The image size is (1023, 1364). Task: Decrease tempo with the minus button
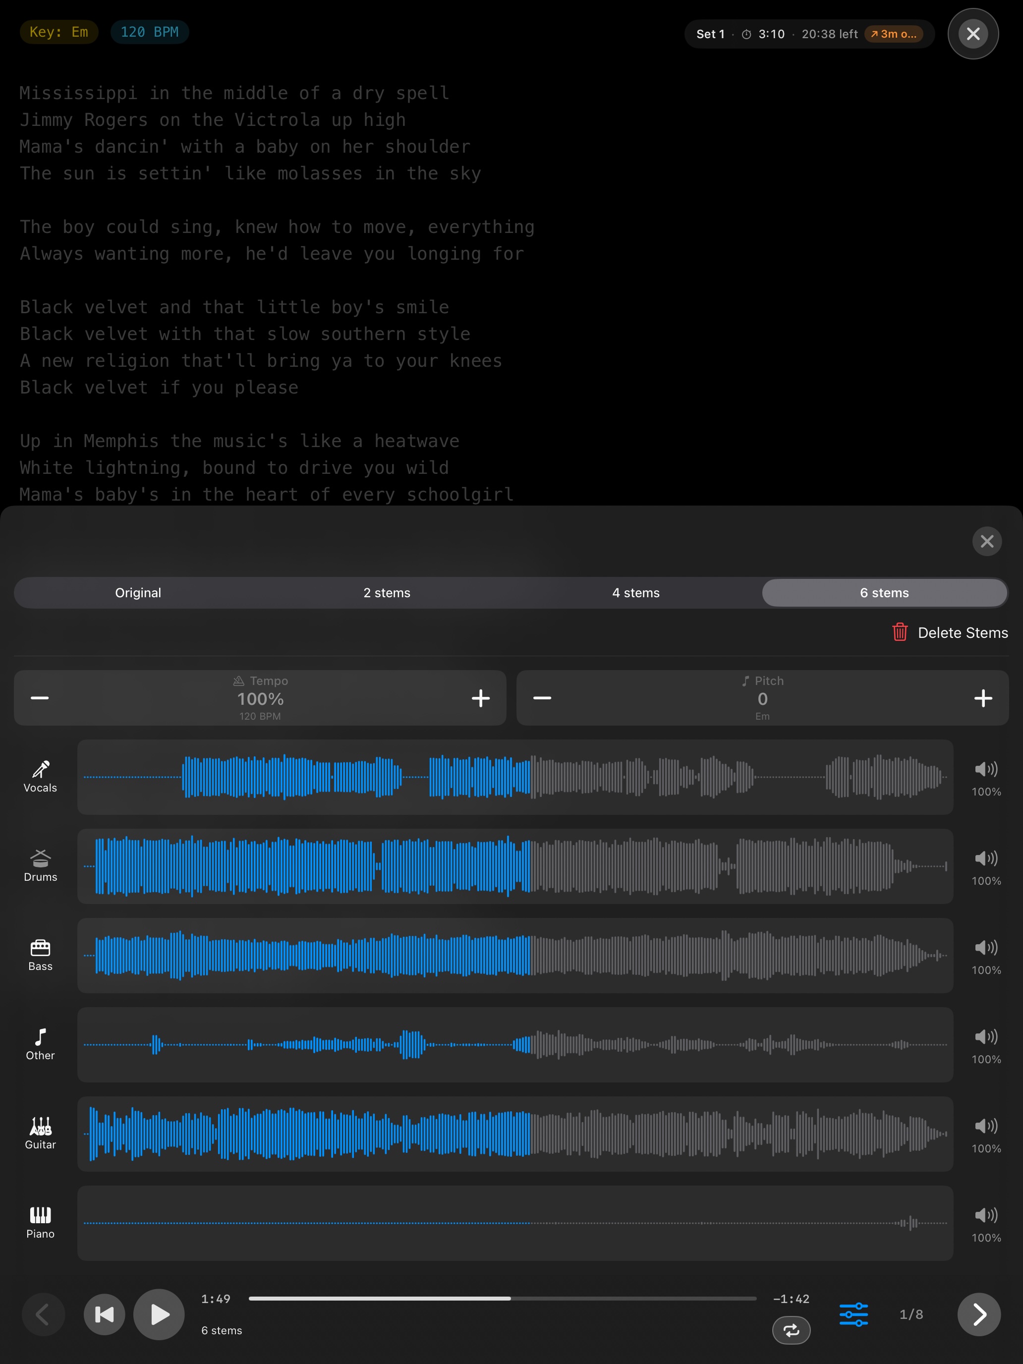40,698
